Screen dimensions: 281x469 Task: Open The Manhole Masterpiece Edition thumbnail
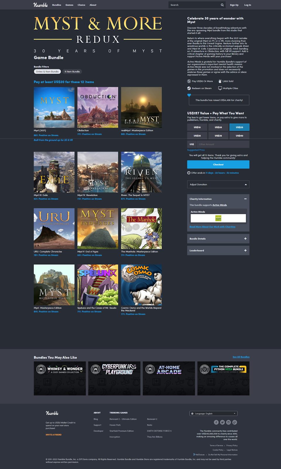pos(141,229)
